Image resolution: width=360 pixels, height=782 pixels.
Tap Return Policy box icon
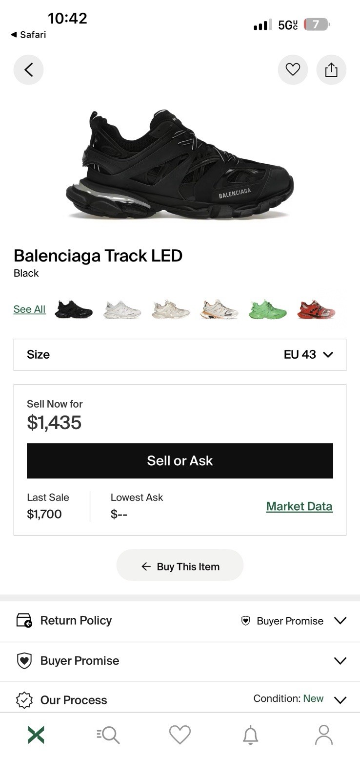coord(24,620)
